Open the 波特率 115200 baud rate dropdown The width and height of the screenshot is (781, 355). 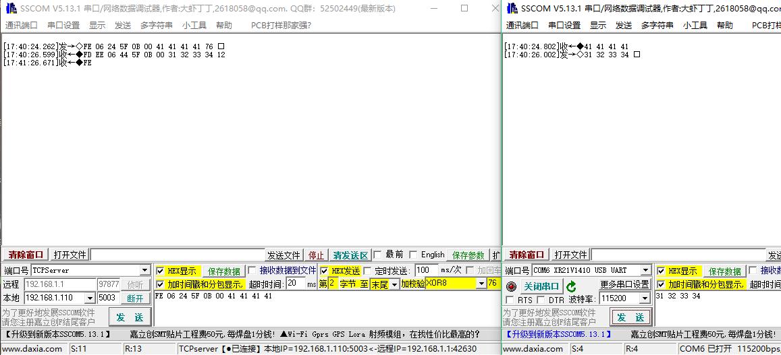pyautogui.click(x=645, y=298)
